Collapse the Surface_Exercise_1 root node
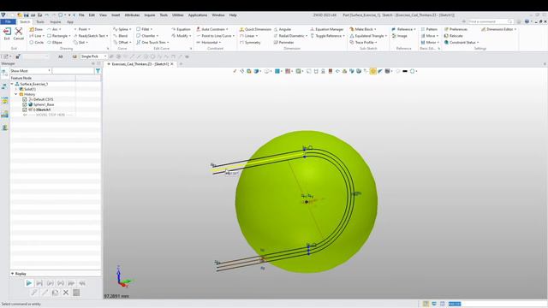Screen dimensions: 548x308 point(12,84)
